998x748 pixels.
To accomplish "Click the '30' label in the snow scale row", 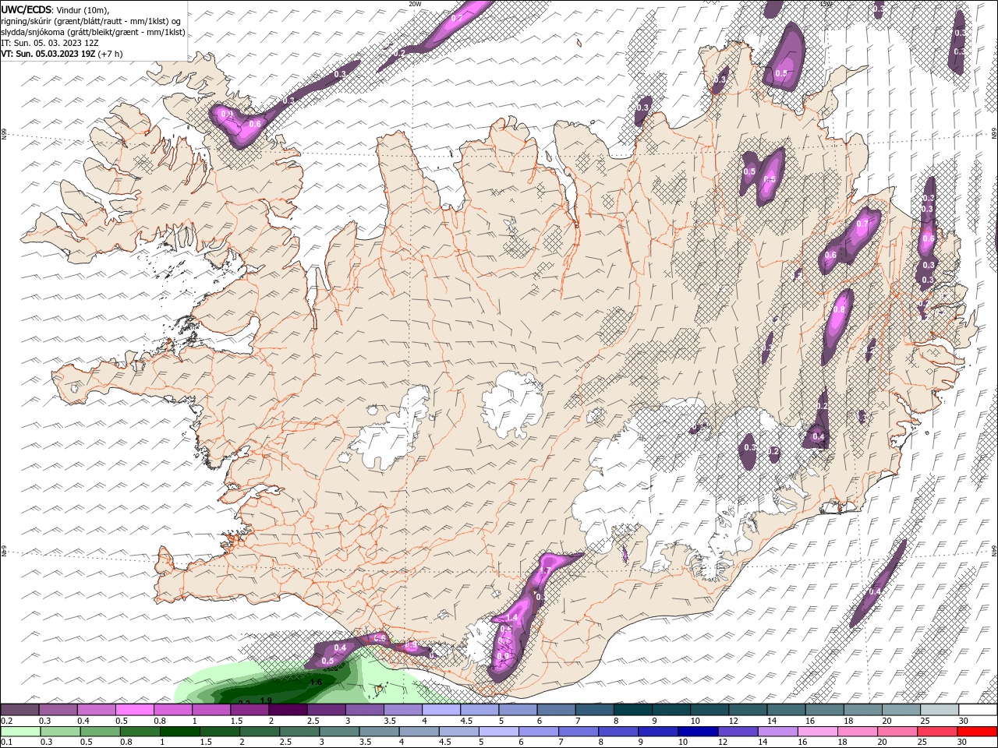I will tap(963, 721).
